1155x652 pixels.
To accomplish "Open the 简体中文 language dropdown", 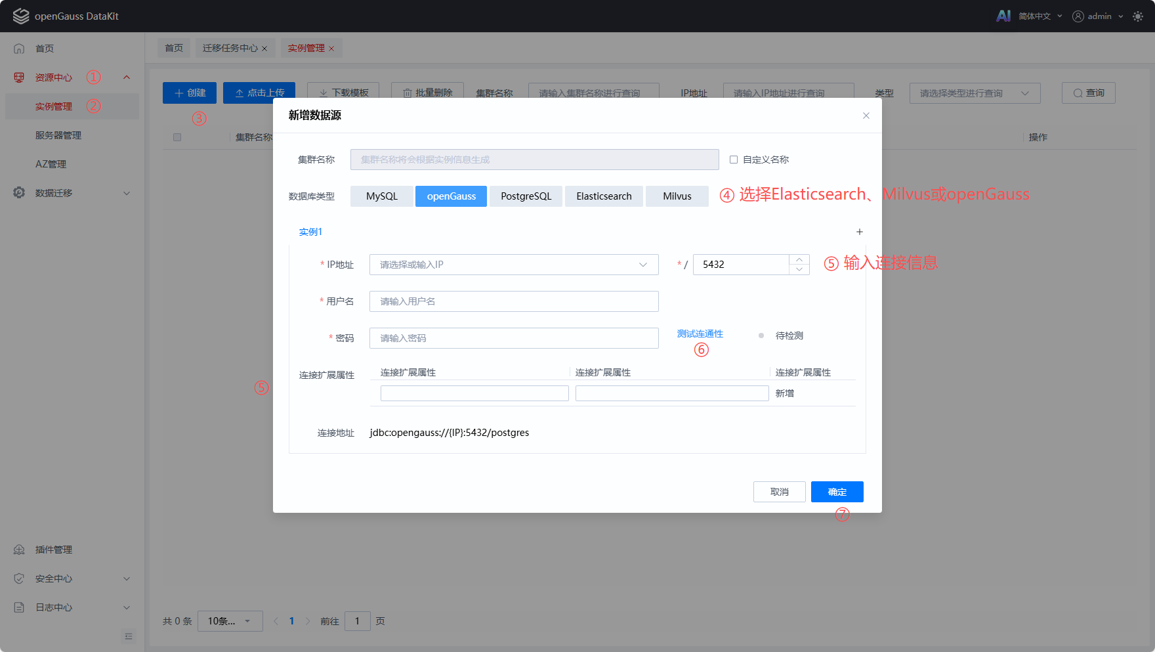I will [x=1040, y=16].
